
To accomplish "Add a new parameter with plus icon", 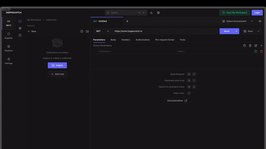I will click(x=261, y=46).
